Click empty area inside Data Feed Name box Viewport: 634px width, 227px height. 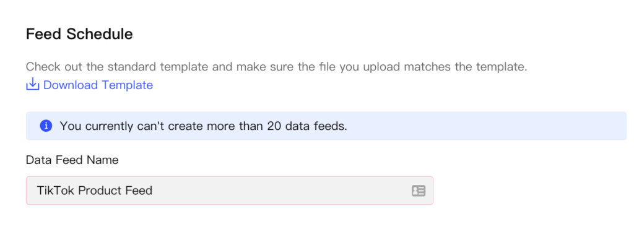pos(279,191)
